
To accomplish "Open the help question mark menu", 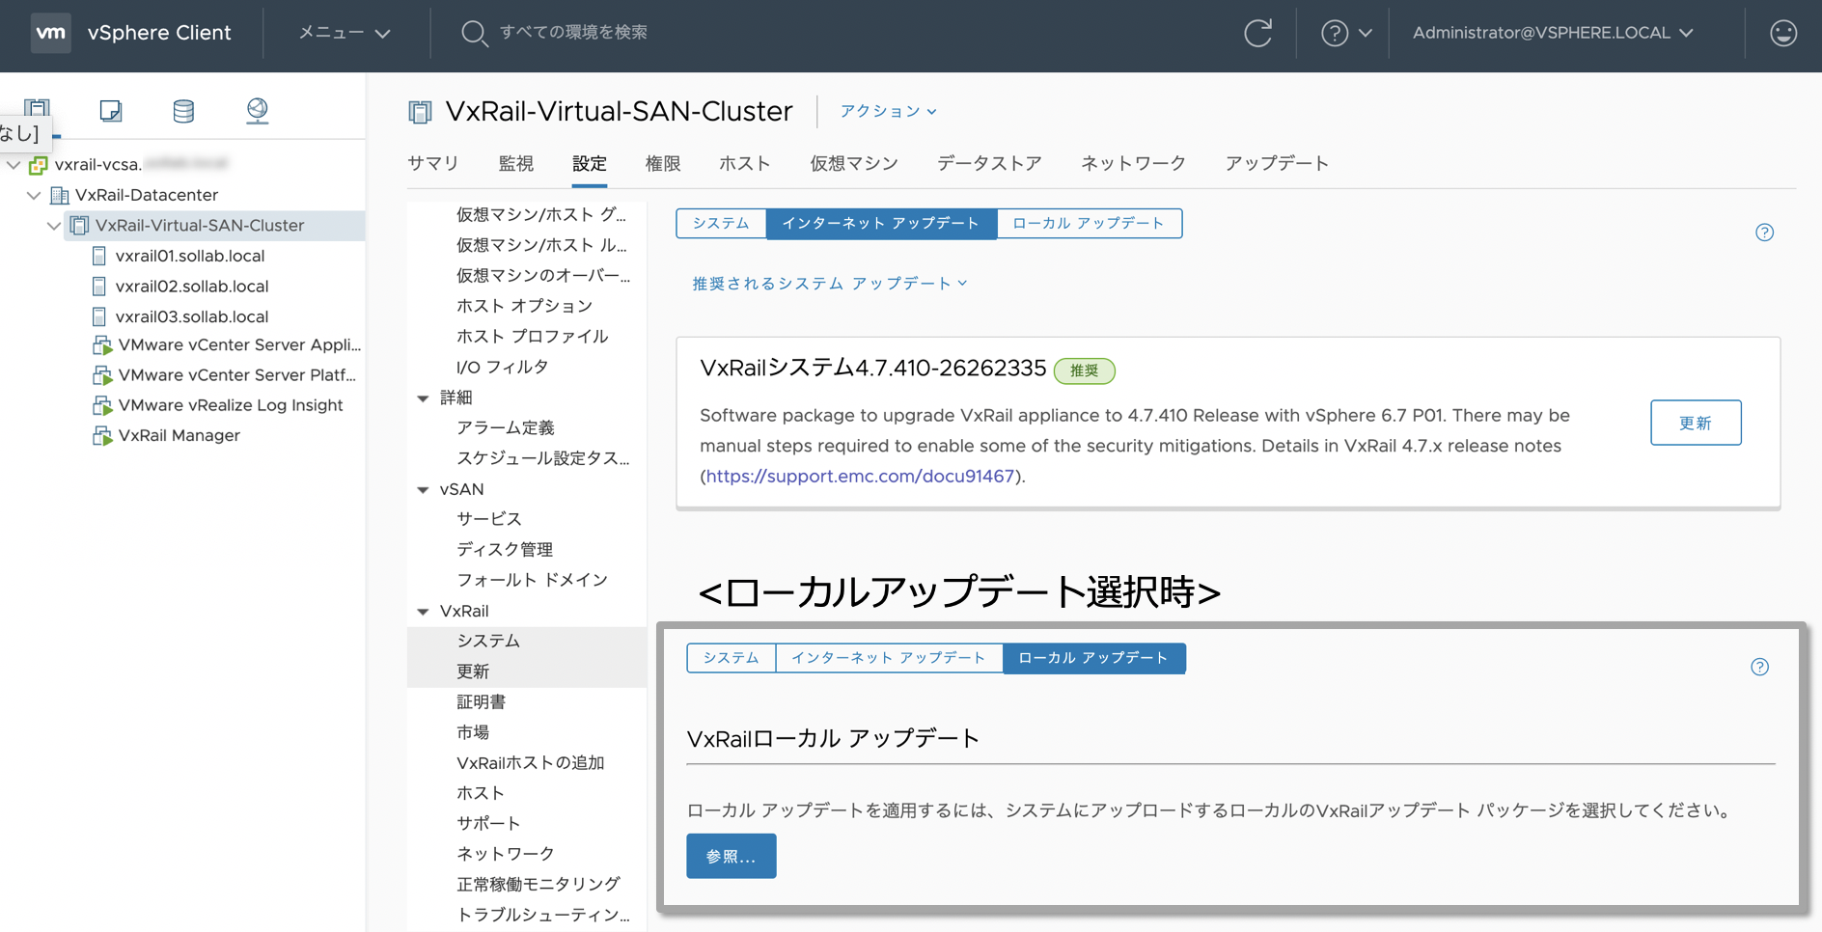I will (1345, 33).
